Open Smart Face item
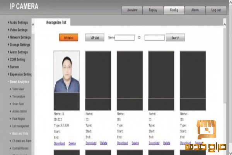 coord(18,104)
